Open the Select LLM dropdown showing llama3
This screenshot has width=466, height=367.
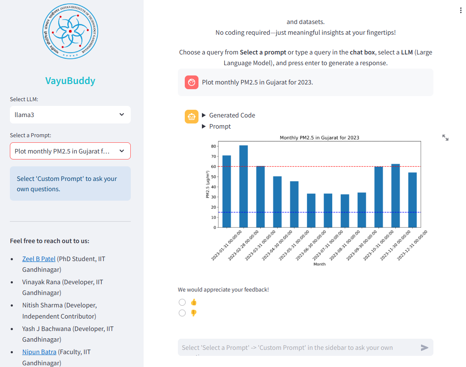[70, 114]
